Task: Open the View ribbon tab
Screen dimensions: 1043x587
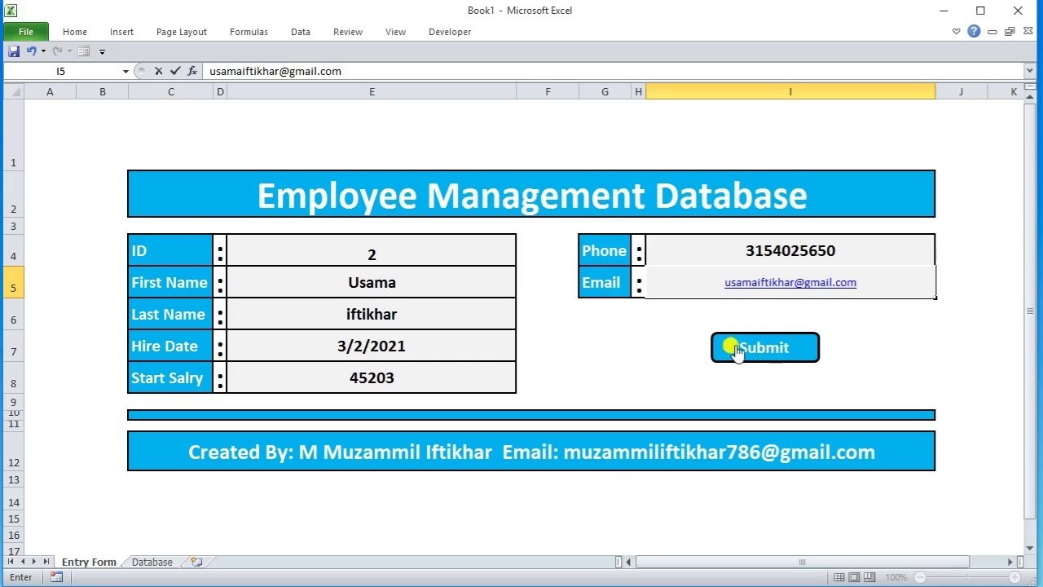Action: tap(395, 32)
